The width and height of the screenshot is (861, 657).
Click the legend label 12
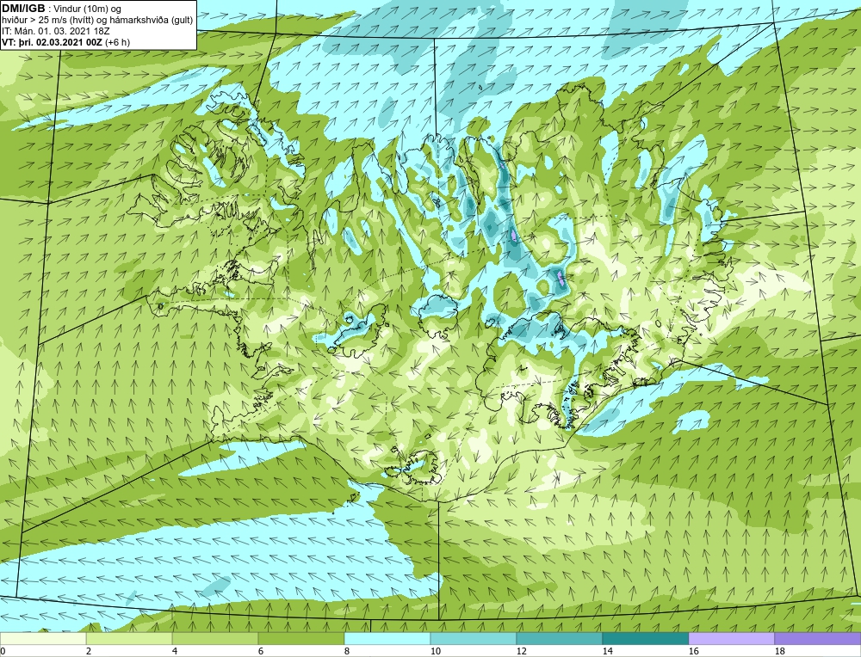point(522,651)
